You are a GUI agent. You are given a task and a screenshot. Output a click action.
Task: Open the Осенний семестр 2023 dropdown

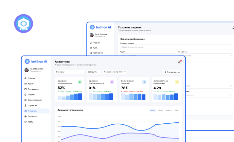pyautogui.click(x=115, y=72)
